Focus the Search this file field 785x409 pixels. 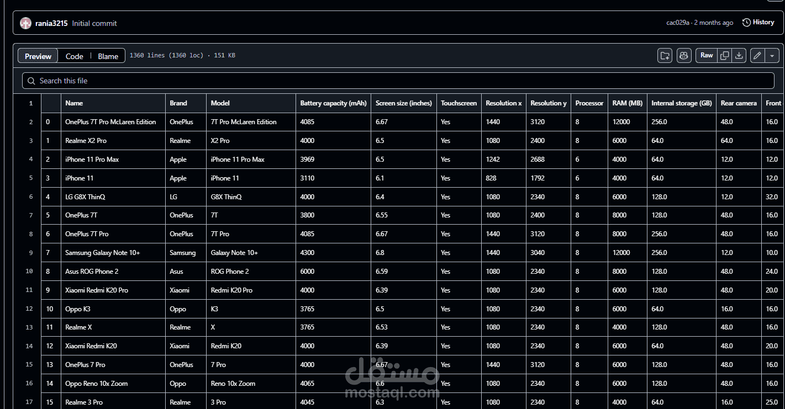tap(398, 81)
